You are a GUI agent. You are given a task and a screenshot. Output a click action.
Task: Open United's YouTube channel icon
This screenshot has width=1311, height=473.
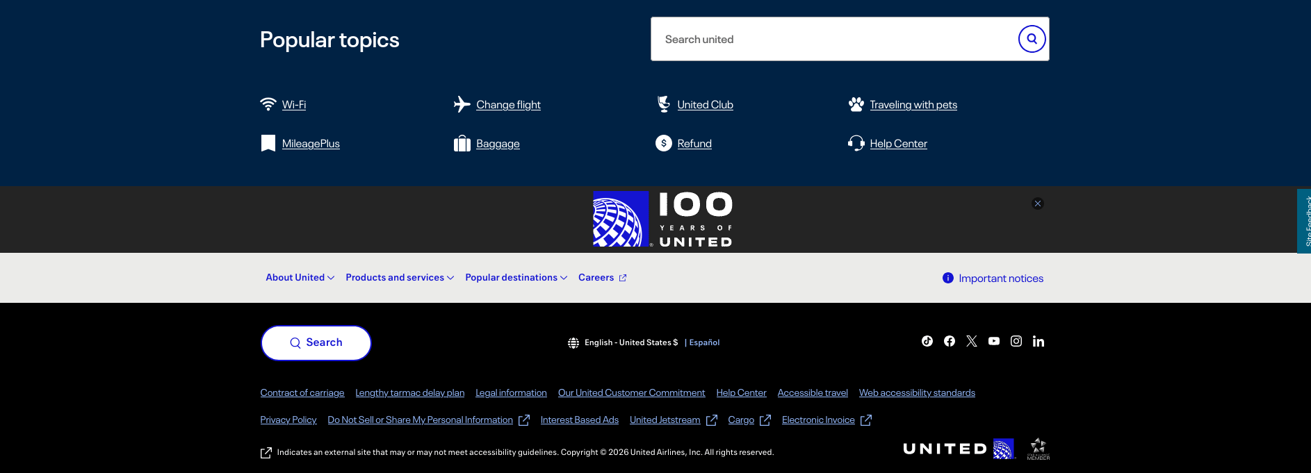[994, 341]
